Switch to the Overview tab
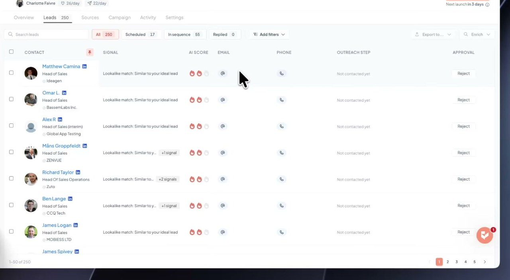Screen dimensions: 510x280 [x=24, y=18]
